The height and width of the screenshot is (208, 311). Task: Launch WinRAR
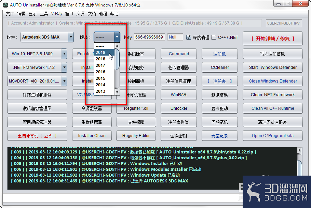click(x=179, y=94)
